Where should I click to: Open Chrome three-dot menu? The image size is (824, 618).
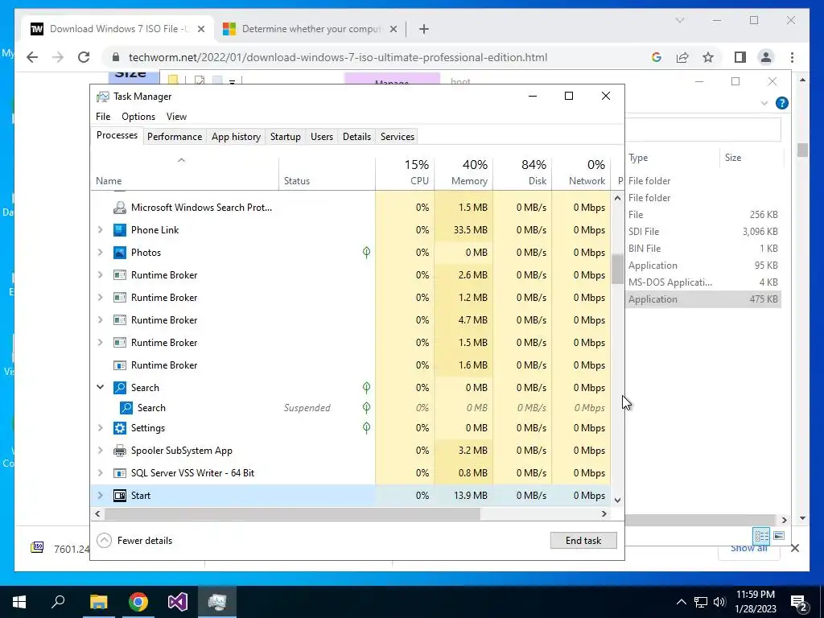[x=792, y=57]
